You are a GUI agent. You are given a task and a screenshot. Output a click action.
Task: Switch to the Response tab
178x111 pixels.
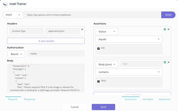coord(30,99)
